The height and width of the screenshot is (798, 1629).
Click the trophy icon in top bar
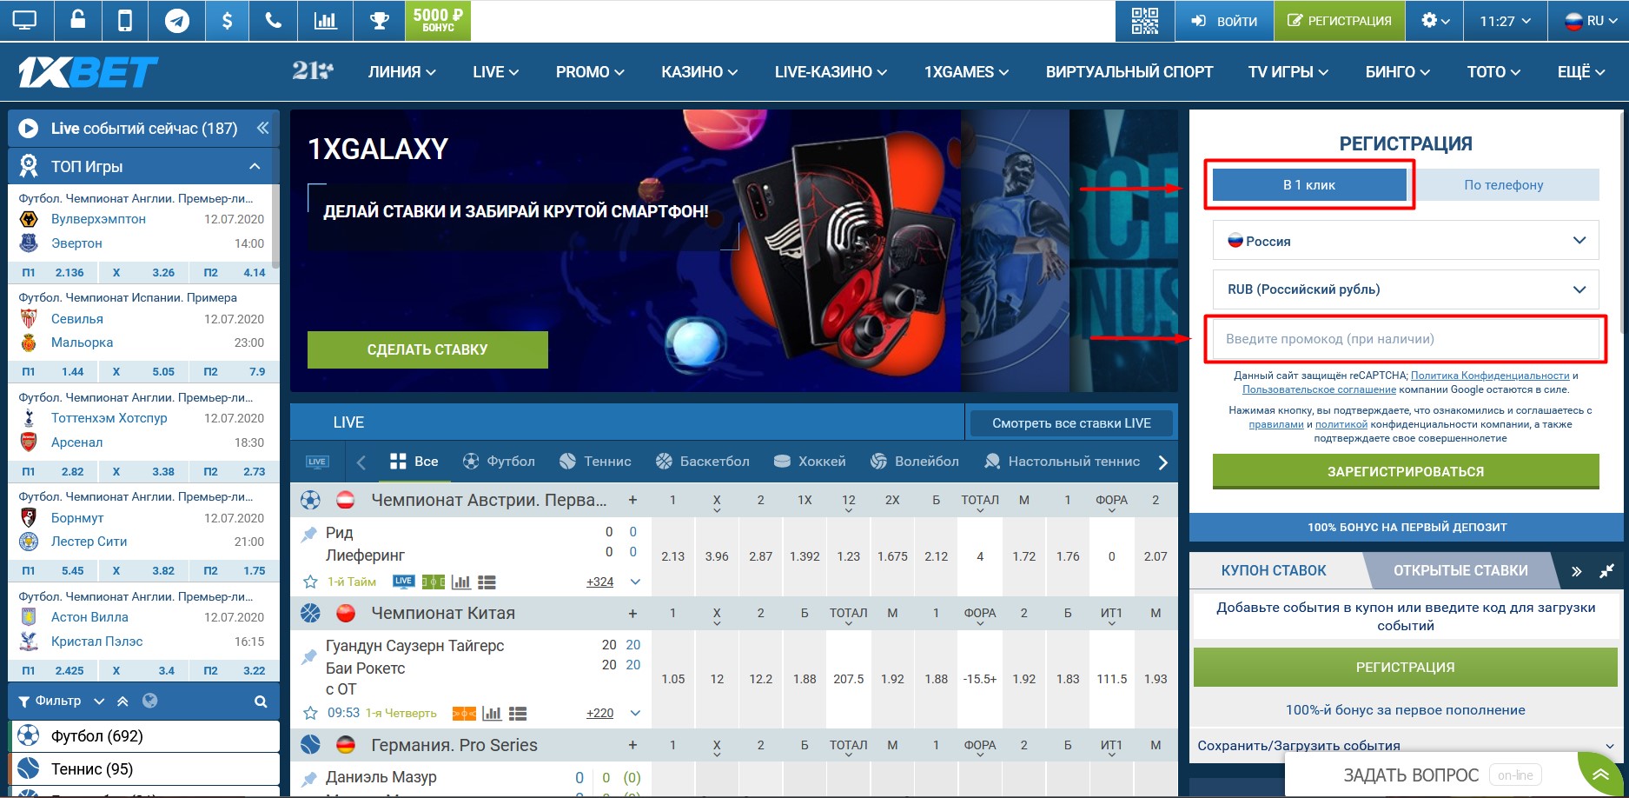[379, 20]
